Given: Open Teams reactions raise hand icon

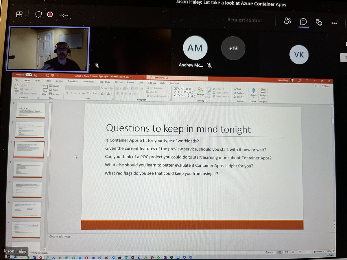Looking at the screenshot, I should coord(319,22).
